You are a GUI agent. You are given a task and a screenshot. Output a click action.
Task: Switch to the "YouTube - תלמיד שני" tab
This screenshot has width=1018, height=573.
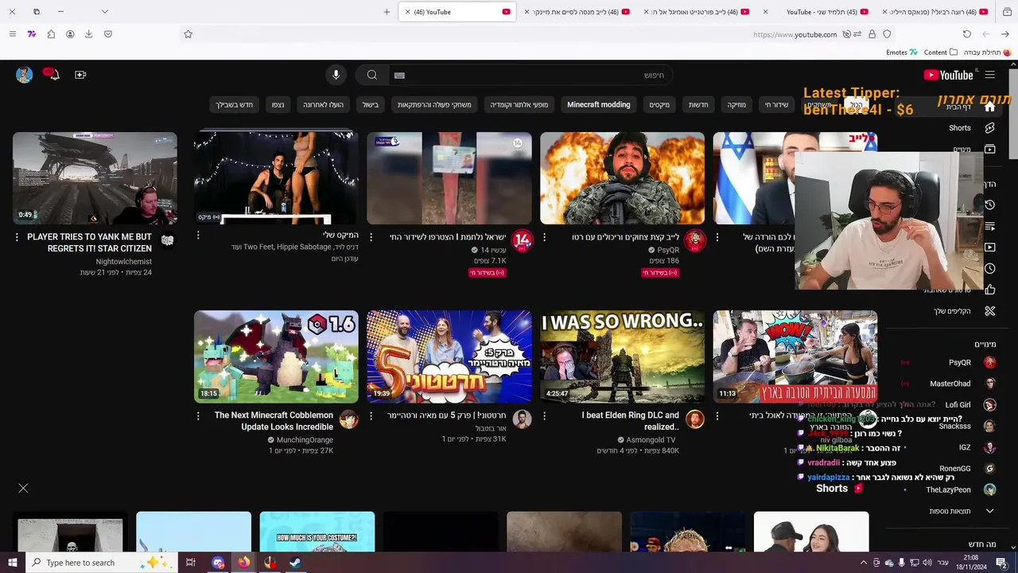816,12
